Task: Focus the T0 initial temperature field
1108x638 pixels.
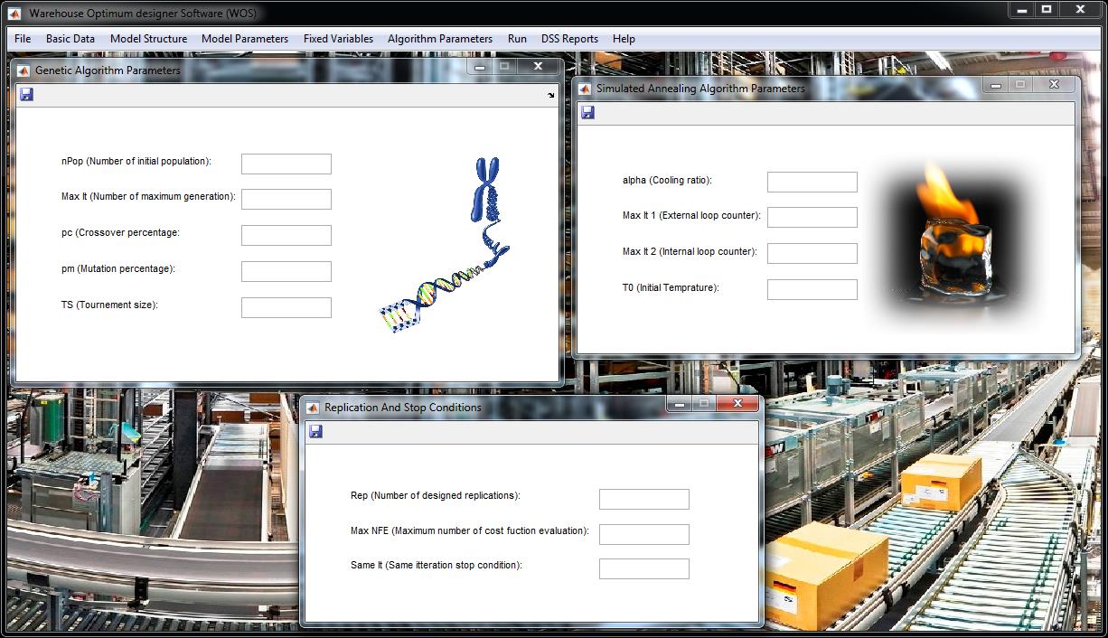Action: [x=812, y=289]
